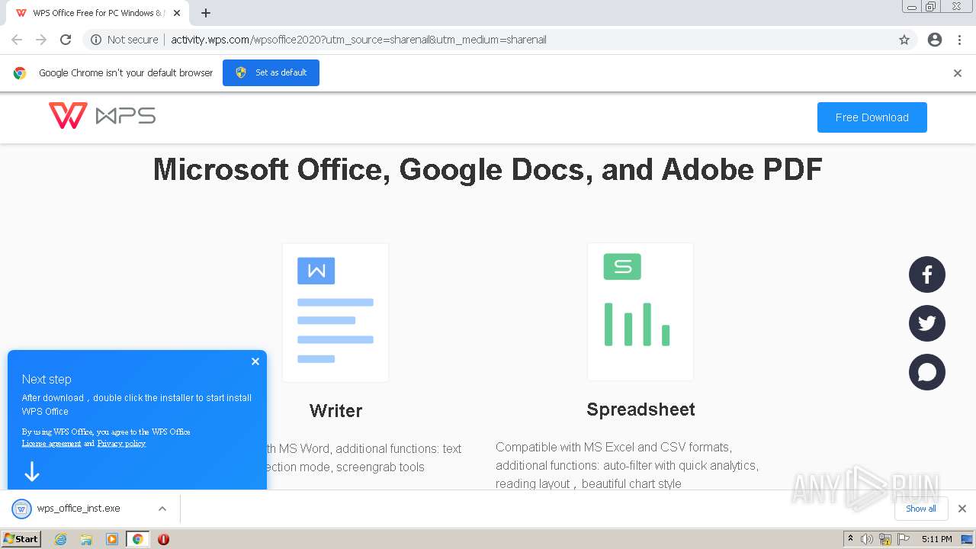
Task: Click the Writer document icon
Action: [x=335, y=313]
